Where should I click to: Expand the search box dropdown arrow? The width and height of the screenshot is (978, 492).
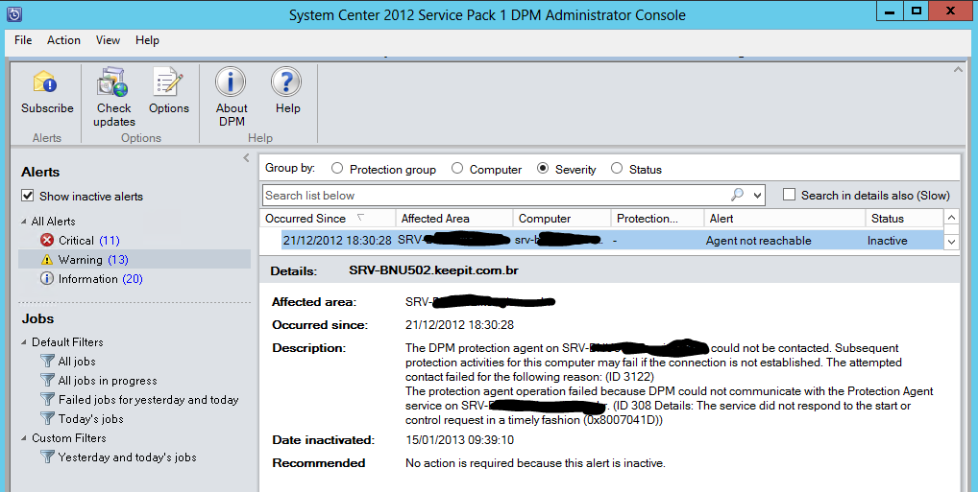(x=757, y=196)
